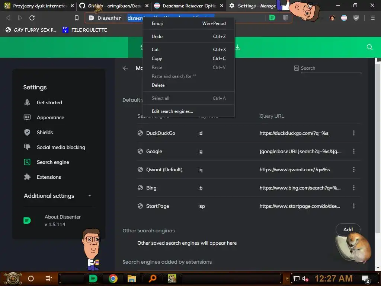Image resolution: width=381 pixels, height=286 pixels.
Task: Go forward using the browser forward arrow
Action: click(x=20, y=18)
